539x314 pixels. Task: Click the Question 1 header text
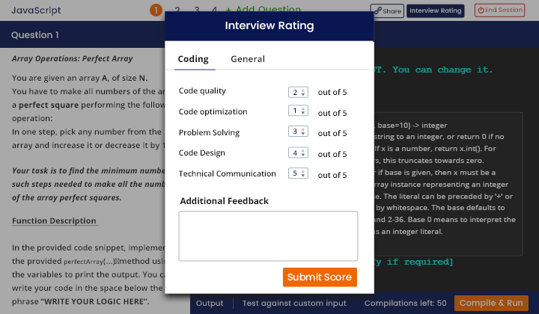[x=34, y=35]
